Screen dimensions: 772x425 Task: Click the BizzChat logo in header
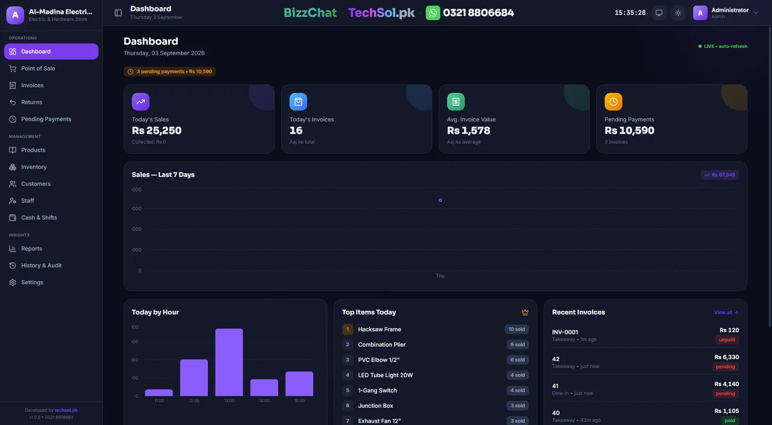[310, 13]
